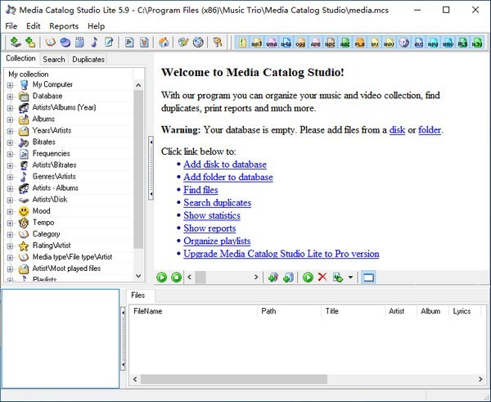Expand the Tempo tree node
491x402 pixels.
tap(10, 223)
